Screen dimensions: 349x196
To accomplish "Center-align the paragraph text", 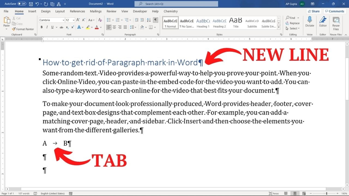I will tap(114, 27).
